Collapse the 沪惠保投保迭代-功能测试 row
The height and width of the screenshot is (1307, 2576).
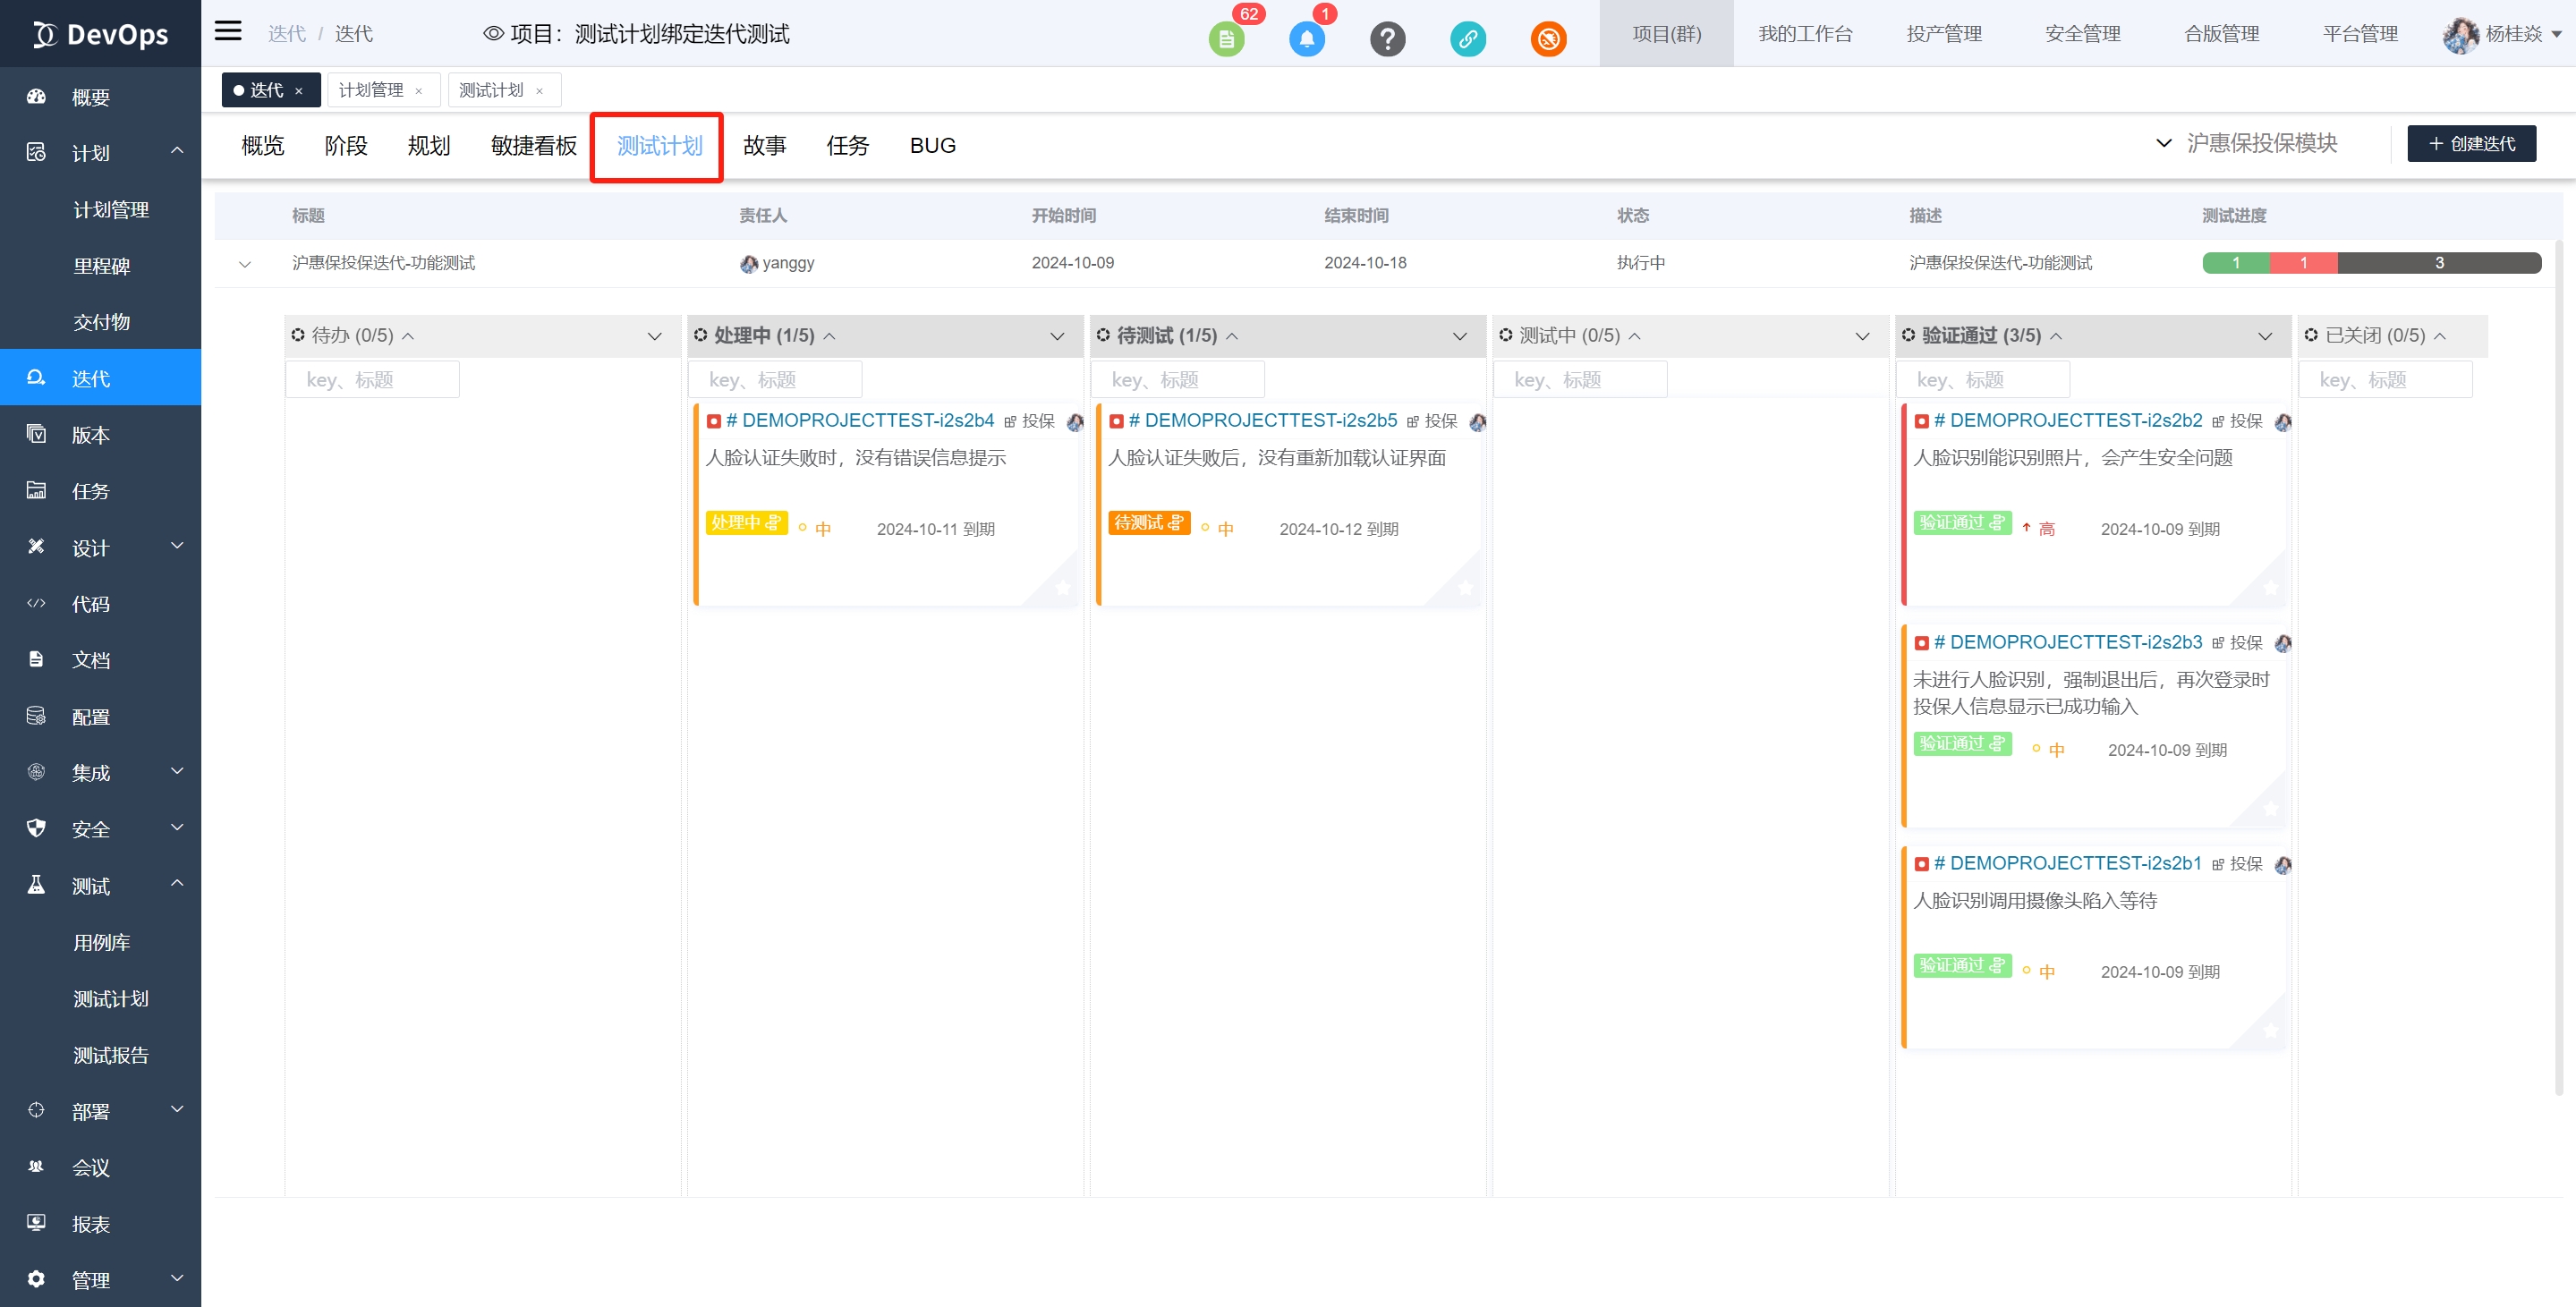(245, 265)
